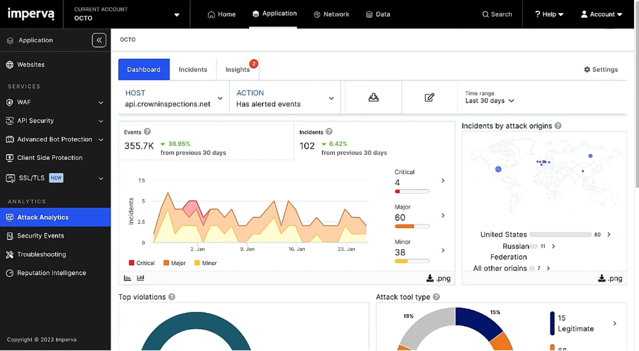The image size is (639, 351).
Task: Download the incidents chart as image
Action: click(x=438, y=278)
